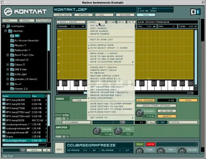The width and height of the screenshot is (206, 159).
Task: Zoom out mapping editor vertically with minus
Action: pos(196,89)
